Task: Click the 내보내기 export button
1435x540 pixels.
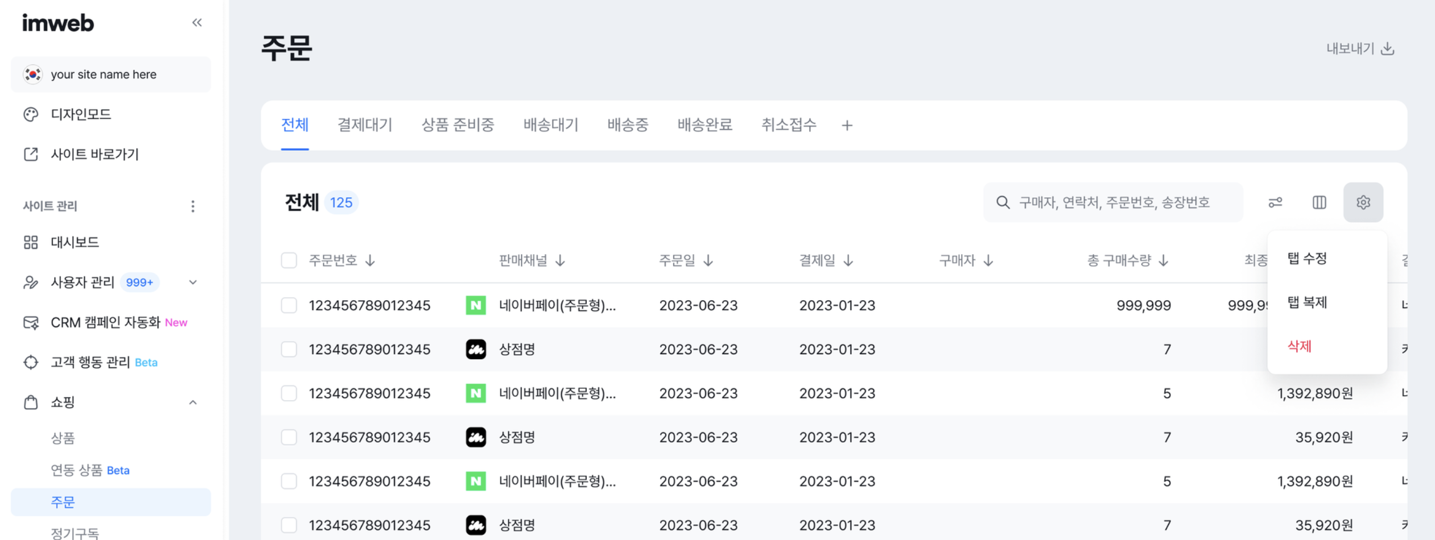Action: 1360,48
